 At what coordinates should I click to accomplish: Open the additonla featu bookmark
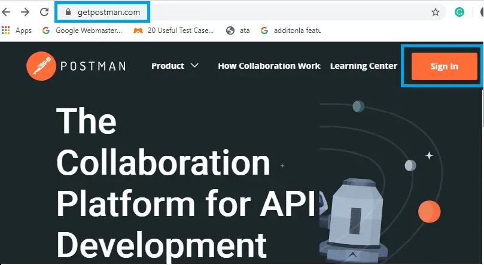click(291, 31)
